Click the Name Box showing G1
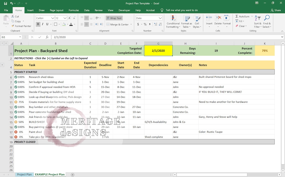The width and height of the screenshot is (285, 177). (x=11, y=37)
